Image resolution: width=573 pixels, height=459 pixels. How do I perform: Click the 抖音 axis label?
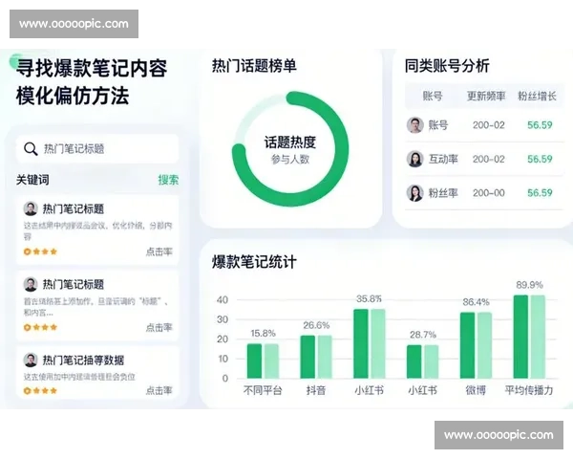pyautogui.click(x=316, y=390)
